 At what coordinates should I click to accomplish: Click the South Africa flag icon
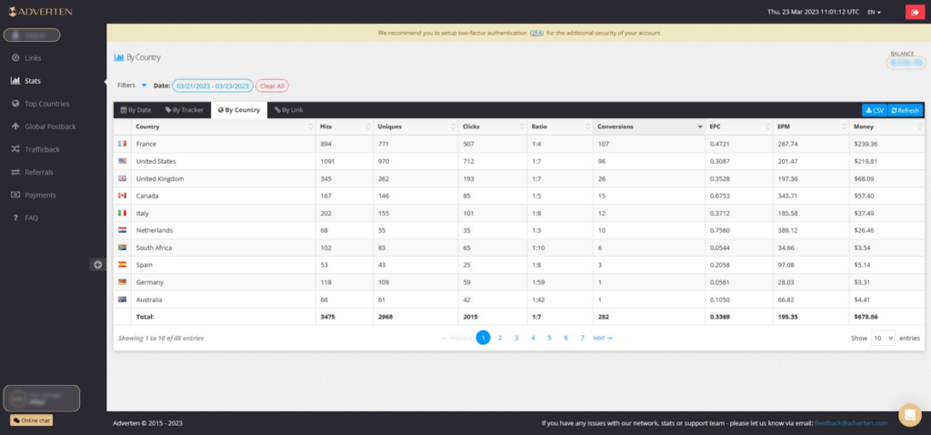(123, 248)
